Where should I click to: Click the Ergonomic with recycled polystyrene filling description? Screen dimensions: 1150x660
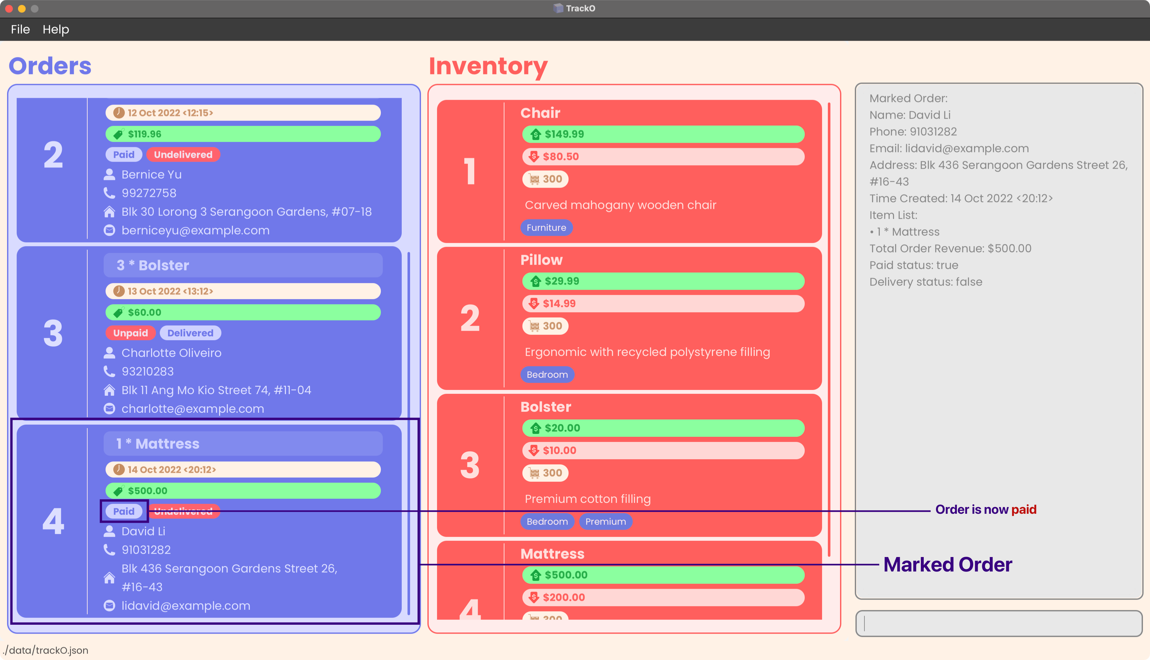(x=647, y=352)
